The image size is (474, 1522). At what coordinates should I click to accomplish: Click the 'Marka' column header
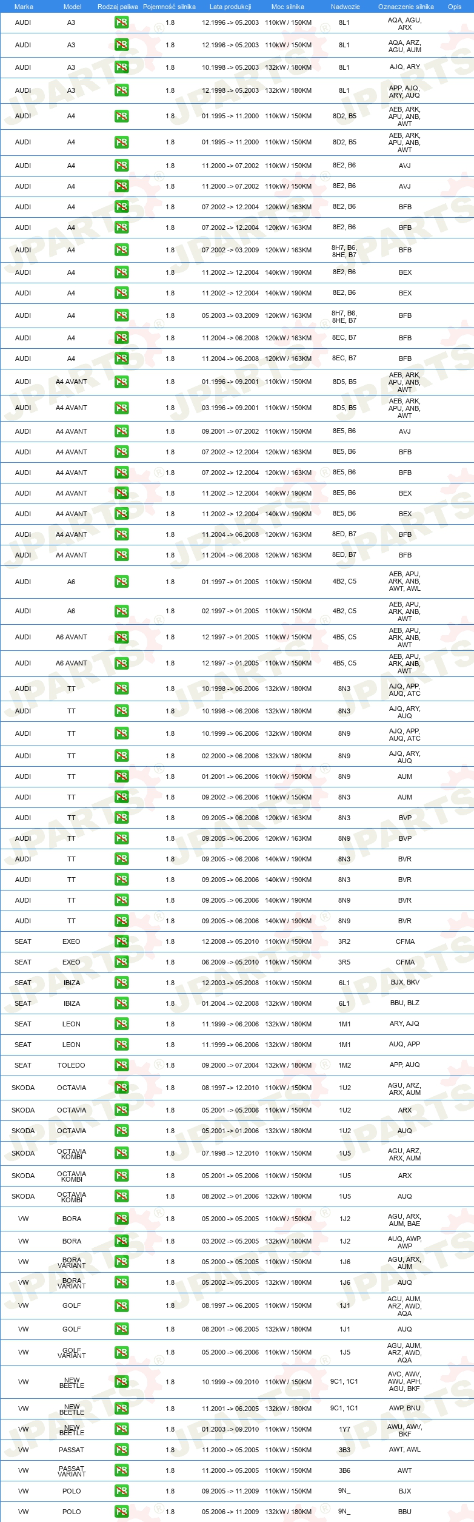coord(24,7)
